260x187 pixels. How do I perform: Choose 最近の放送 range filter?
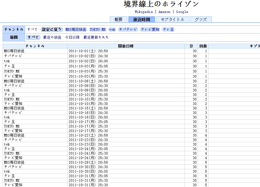click(x=52, y=37)
